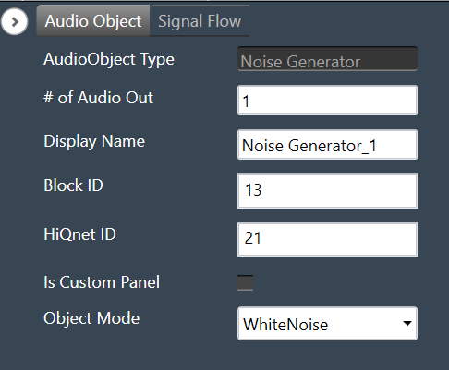449x370 pixels.
Task: Click the Object Mode label
Action: (x=91, y=318)
